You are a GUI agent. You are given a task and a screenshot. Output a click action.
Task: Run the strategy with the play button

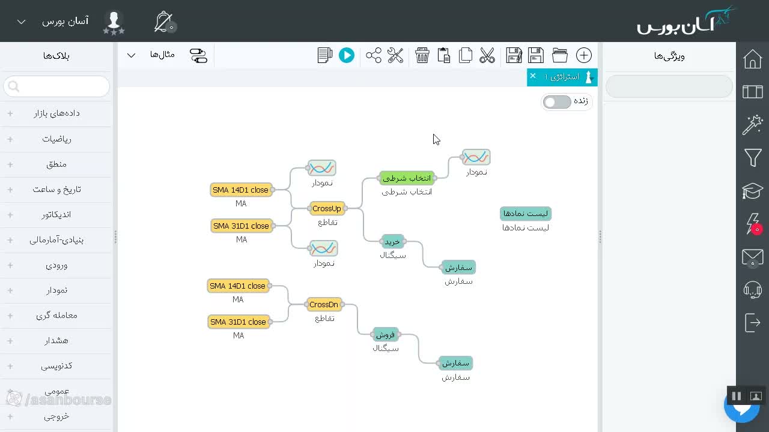(347, 55)
